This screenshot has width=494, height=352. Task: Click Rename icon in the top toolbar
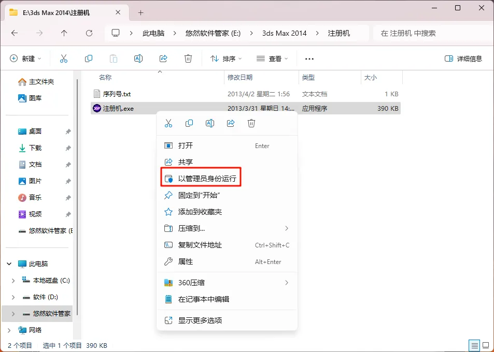[x=138, y=58]
